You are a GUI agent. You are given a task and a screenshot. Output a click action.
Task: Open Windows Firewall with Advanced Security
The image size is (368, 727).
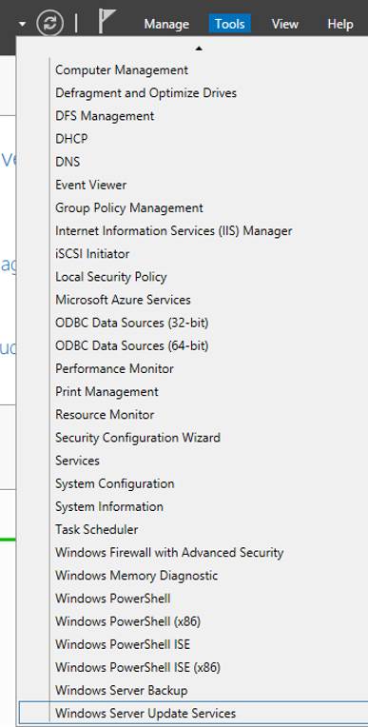tap(169, 552)
